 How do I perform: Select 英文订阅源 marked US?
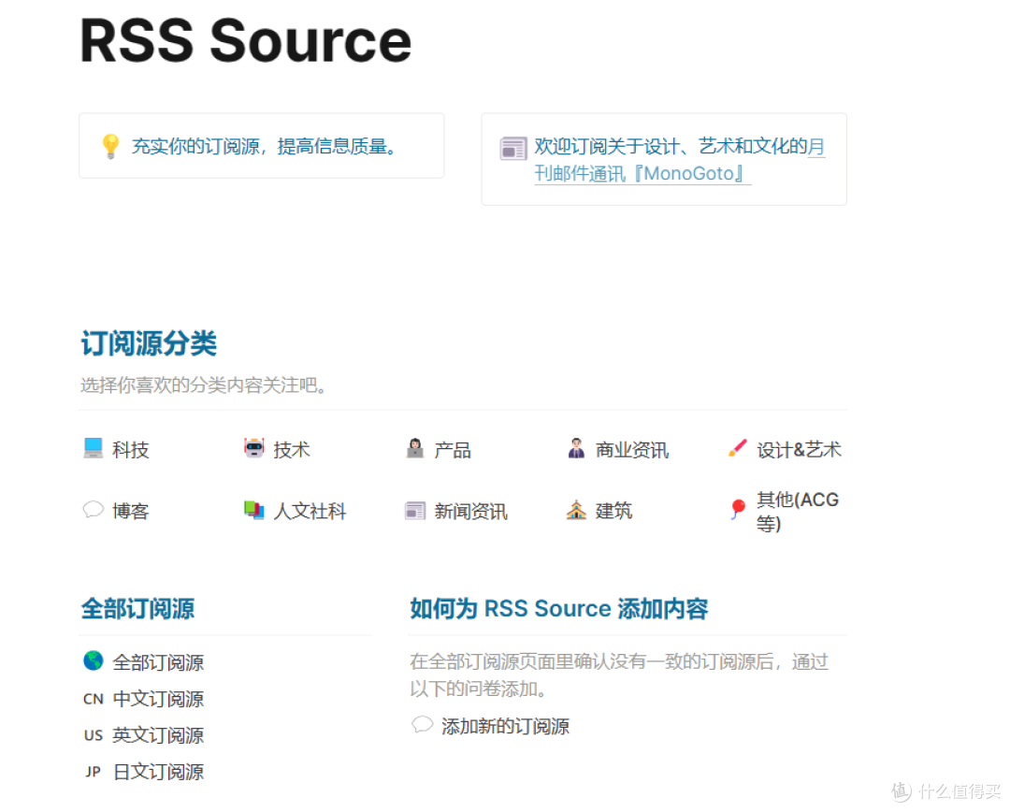click(x=157, y=735)
